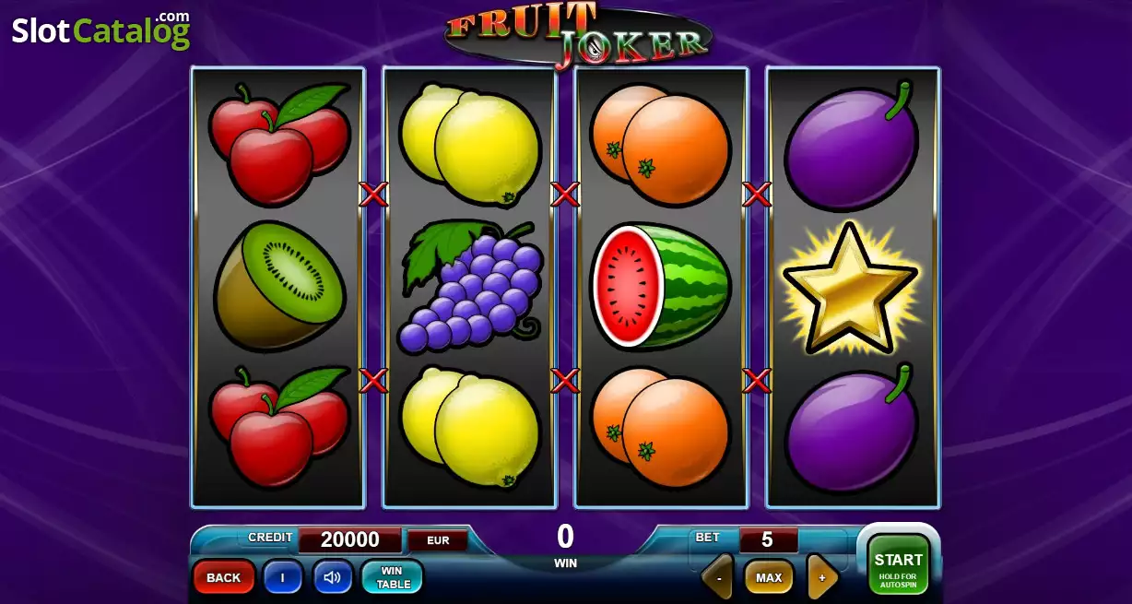Click the top oranges symbol

660,145
